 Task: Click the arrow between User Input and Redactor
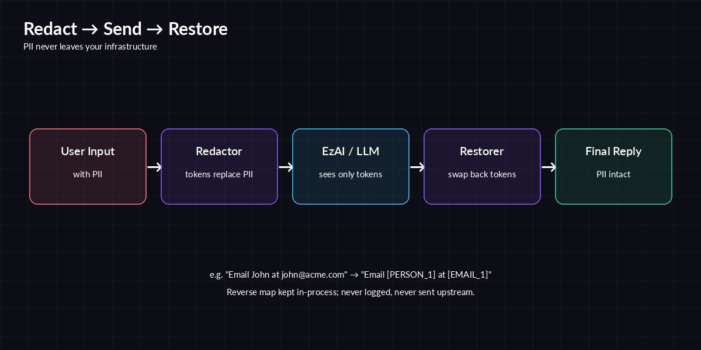tap(154, 167)
